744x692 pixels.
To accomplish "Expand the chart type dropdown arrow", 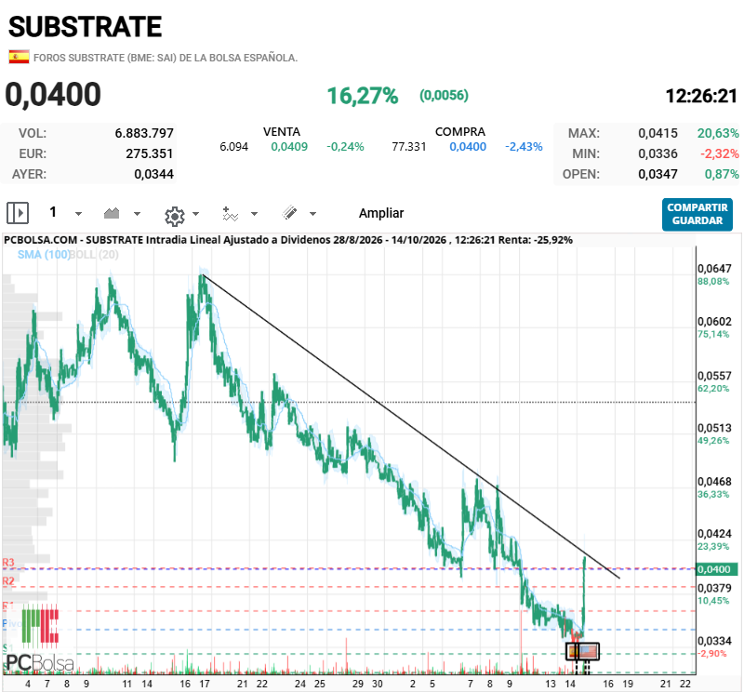I will point(137,214).
